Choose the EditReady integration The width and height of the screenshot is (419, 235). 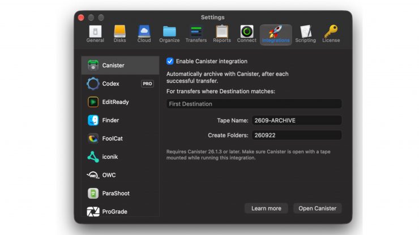click(x=120, y=102)
